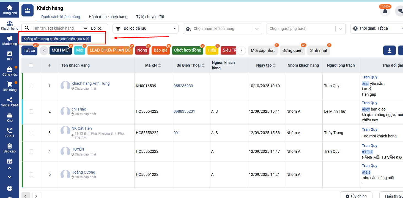Viewport: 403px width, 198px height.
Task: Open Marketing from the left sidebar
Action: coord(10,40)
